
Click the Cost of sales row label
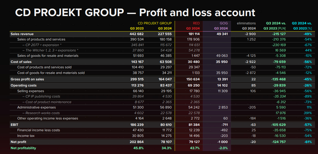(22, 62)
